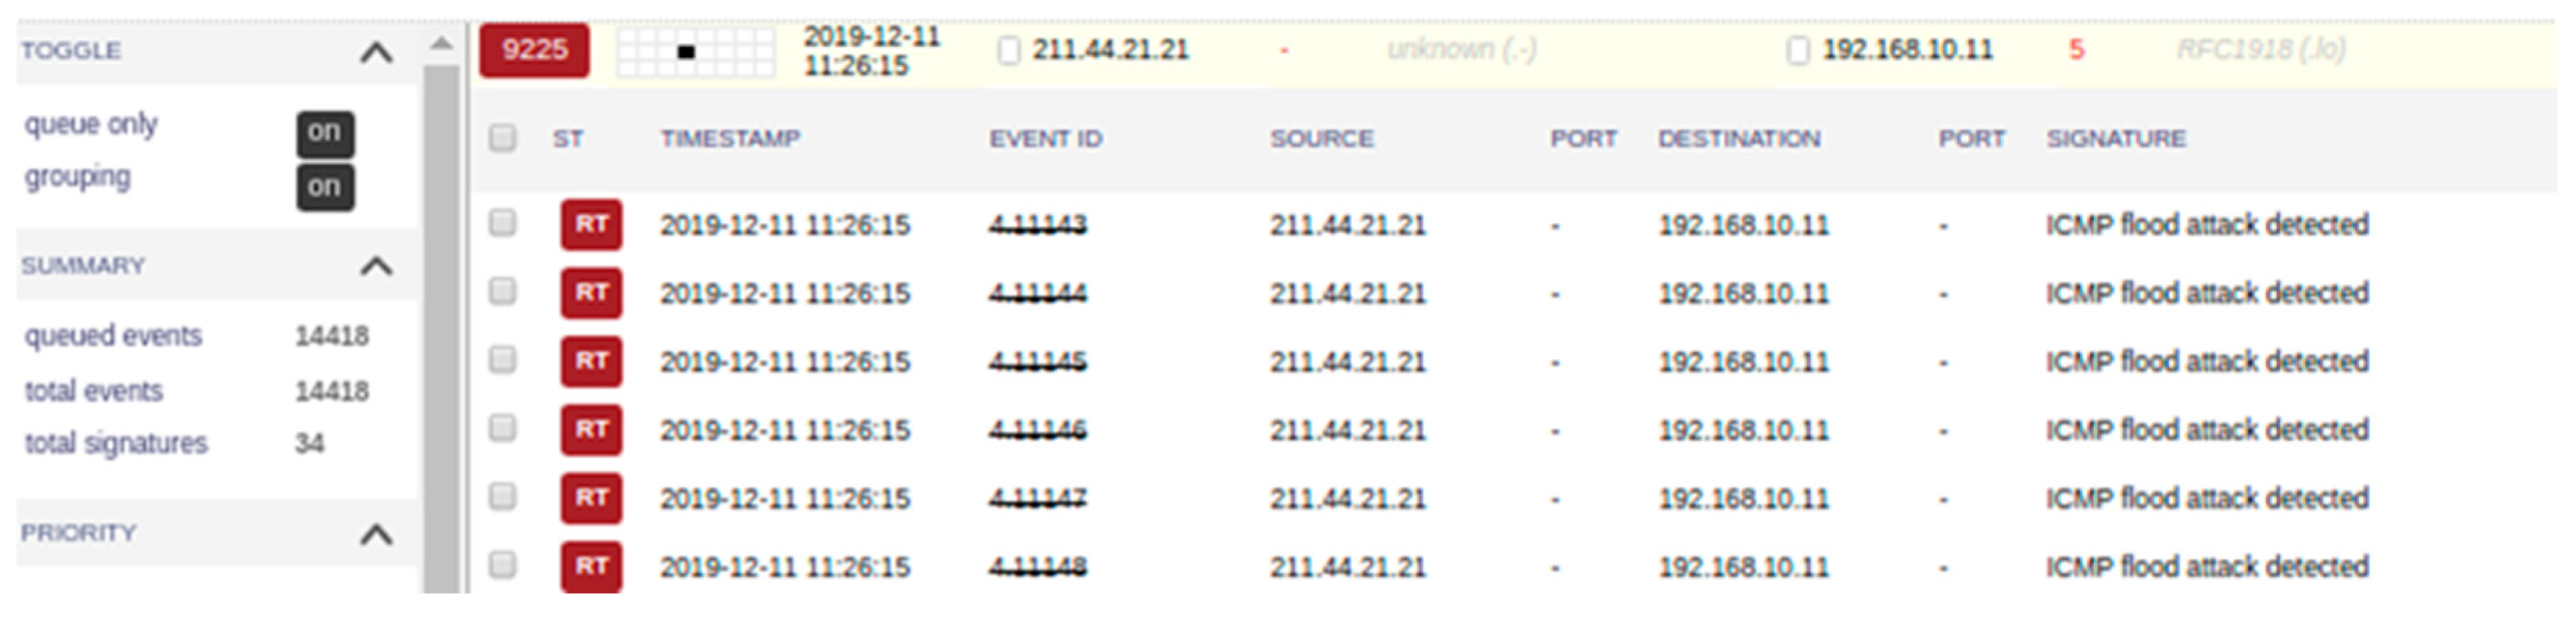Click the RT status badge for event 4.11148
Viewport: 2576px width, 620px height.
point(591,566)
